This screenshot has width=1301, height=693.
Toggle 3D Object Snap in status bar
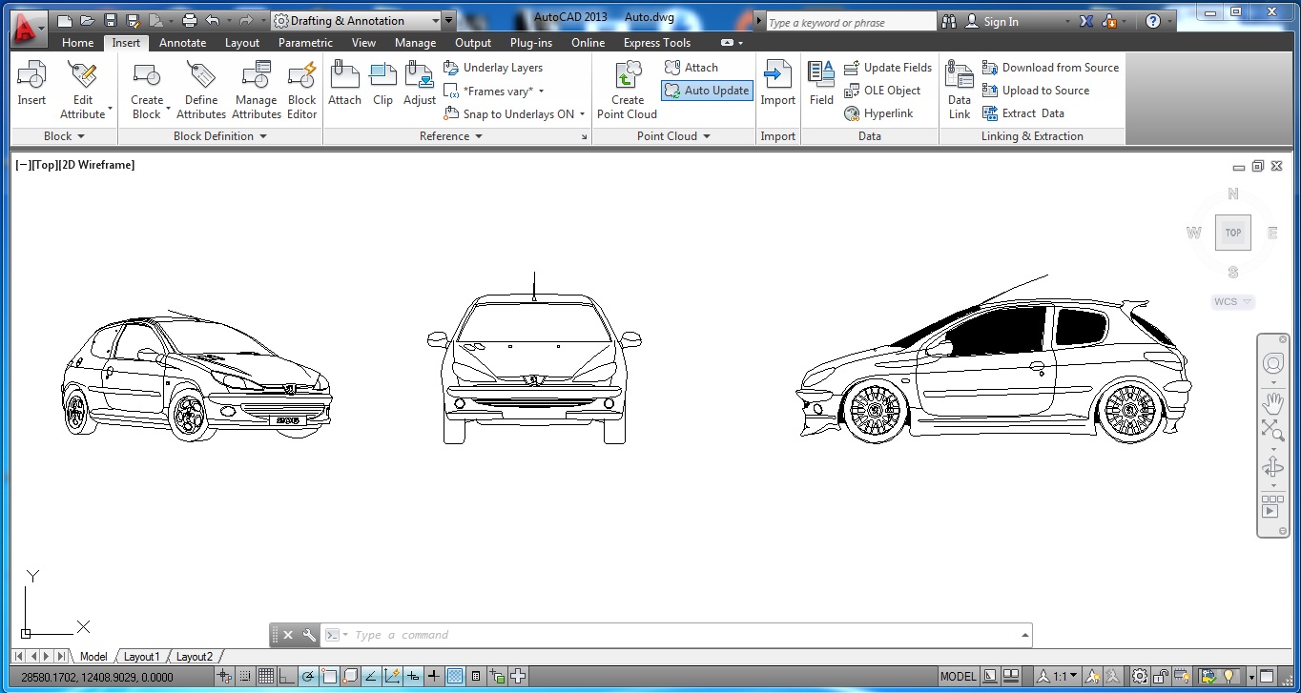tap(350, 677)
